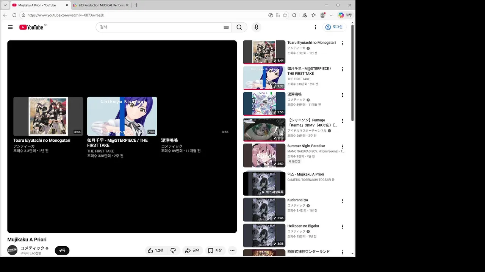Start voice search with the microphone
The width and height of the screenshot is (485, 272).
256,27
